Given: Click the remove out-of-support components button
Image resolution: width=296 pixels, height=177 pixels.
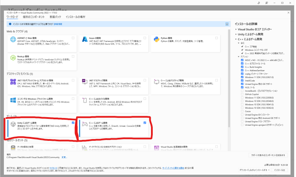Looking at the screenshot, I should pyautogui.click(x=268, y=155).
